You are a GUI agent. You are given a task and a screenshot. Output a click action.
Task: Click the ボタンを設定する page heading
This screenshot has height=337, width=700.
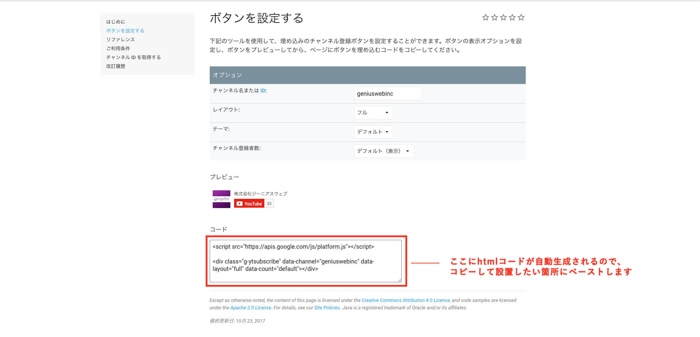click(256, 18)
